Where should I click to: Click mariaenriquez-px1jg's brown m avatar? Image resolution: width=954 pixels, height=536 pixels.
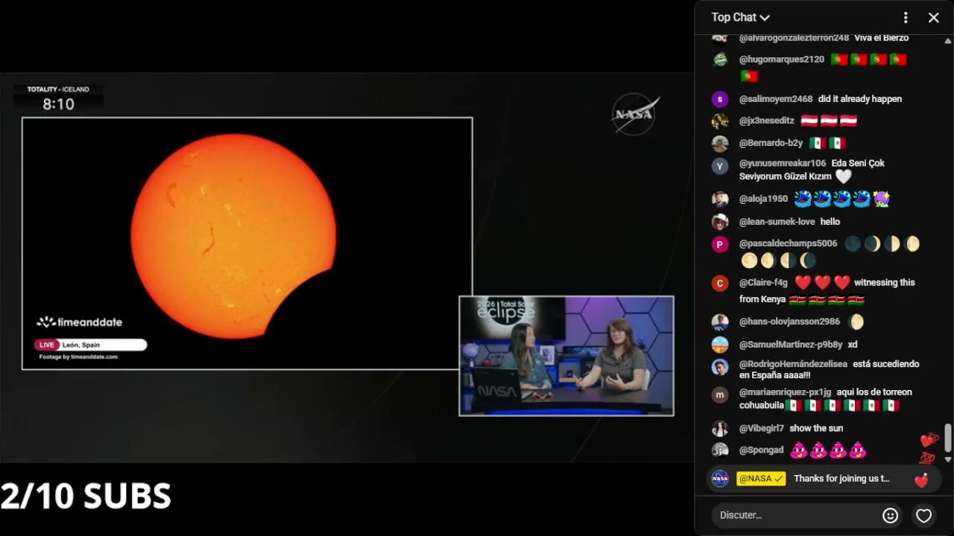[720, 395]
